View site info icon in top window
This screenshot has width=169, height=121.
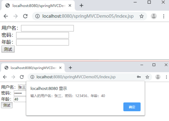[x=37, y=16]
